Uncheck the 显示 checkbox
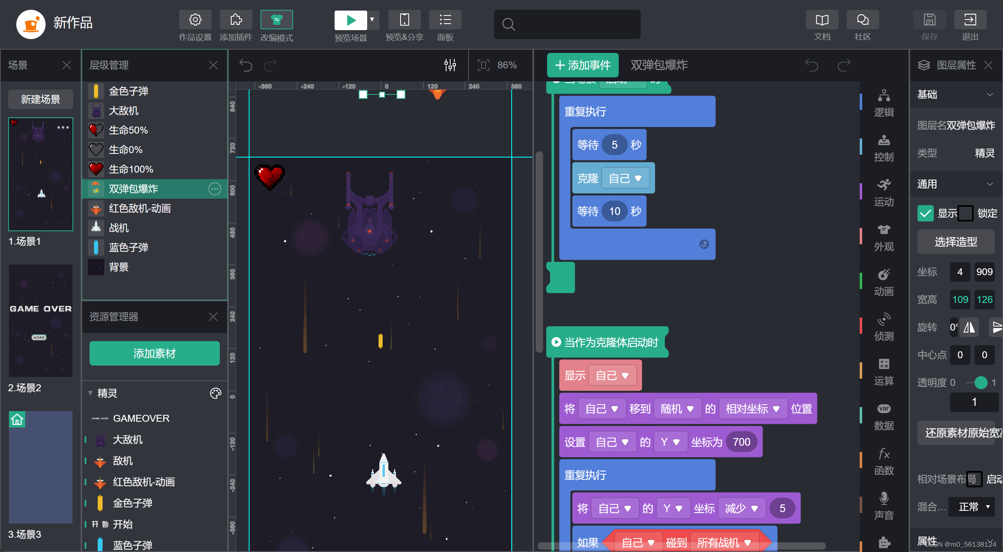Image resolution: width=1003 pixels, height=552 pixels. coord(925,213)
